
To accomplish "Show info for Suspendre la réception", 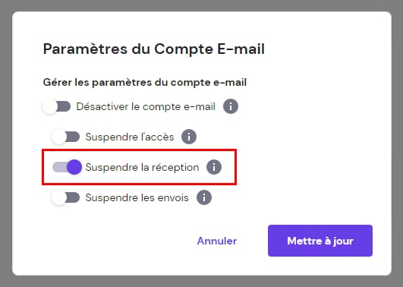I will pyautogui.click(x=214, y=167).
